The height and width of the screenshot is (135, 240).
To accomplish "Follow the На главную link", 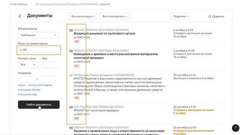I will coord(19,4).
